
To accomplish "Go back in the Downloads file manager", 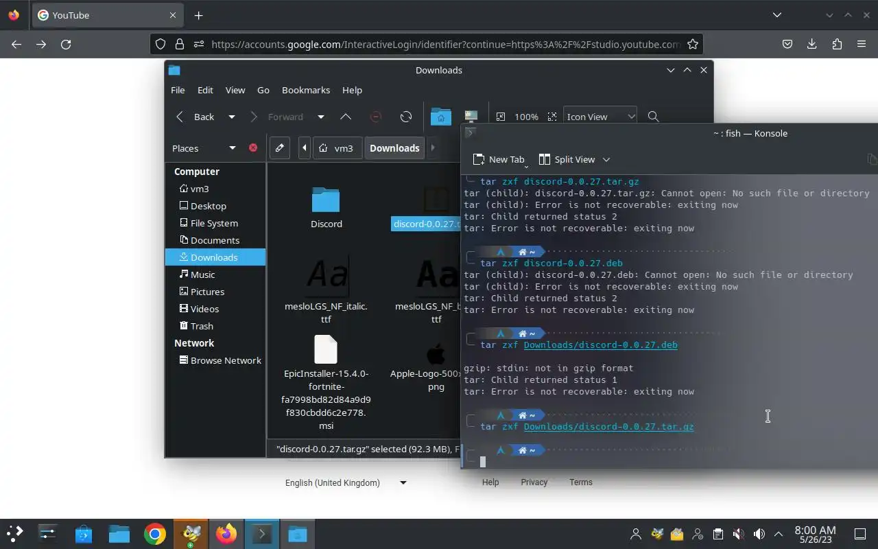I will point(195,117).
